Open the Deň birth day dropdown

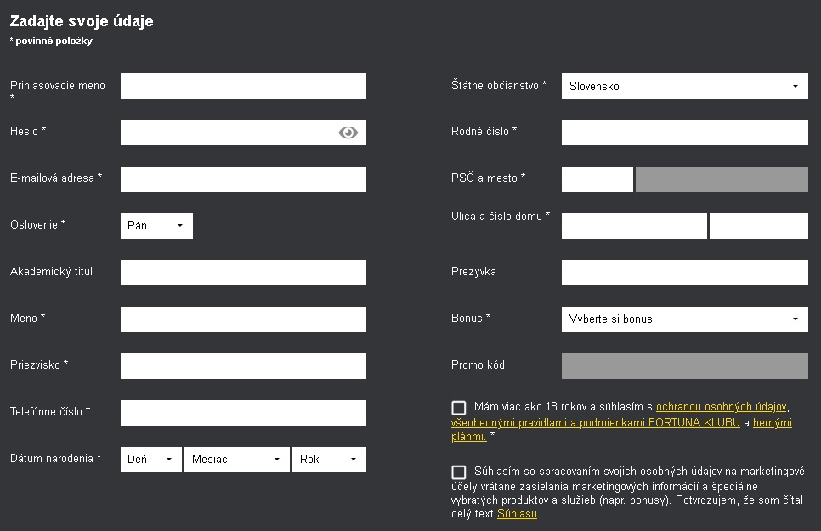tap(150, 460)
